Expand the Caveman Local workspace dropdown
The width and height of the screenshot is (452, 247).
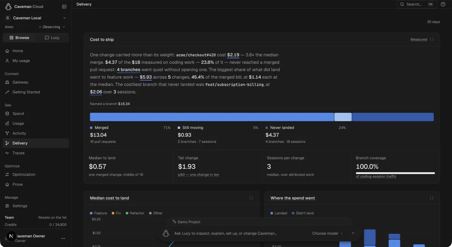[36, 18]
